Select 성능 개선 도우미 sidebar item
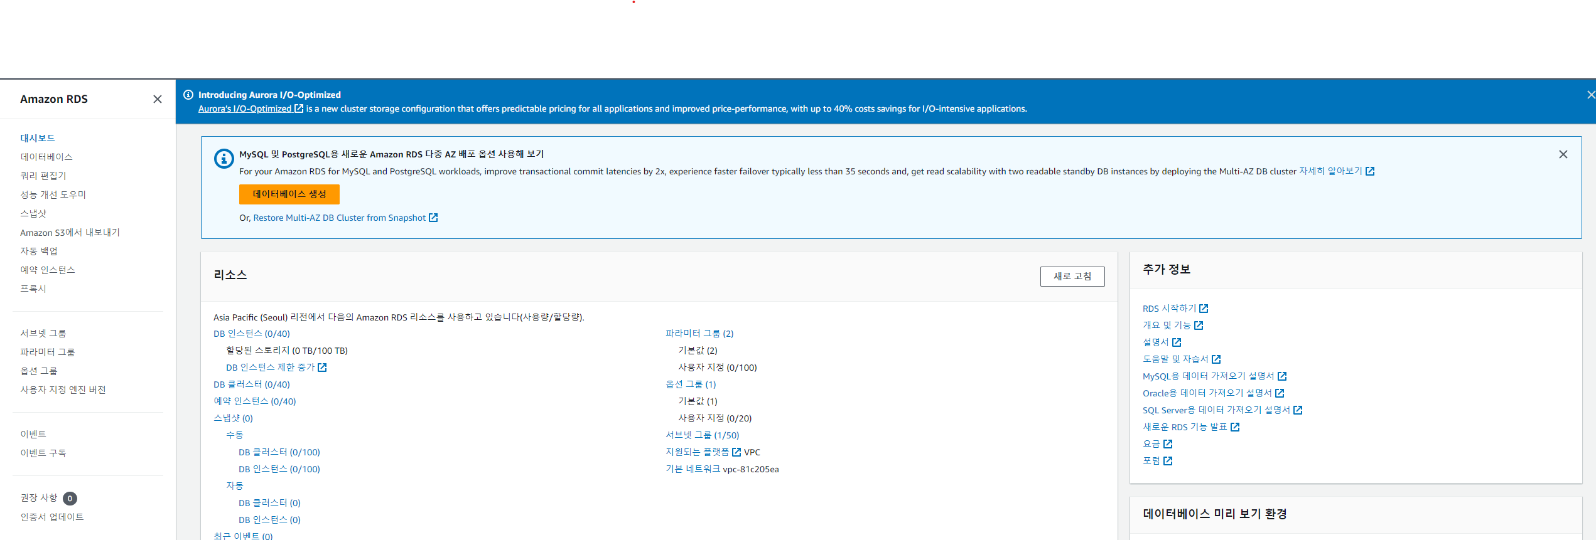The width and height of the screenshot is (1596, 540). click(x=53, y=194)
